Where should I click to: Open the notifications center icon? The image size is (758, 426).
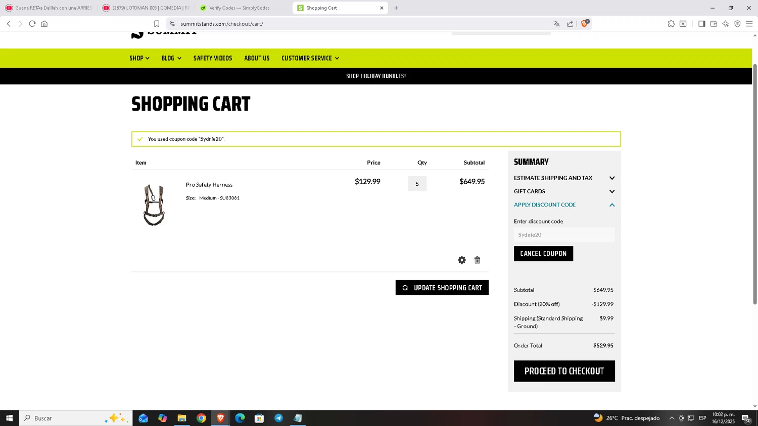746,418
